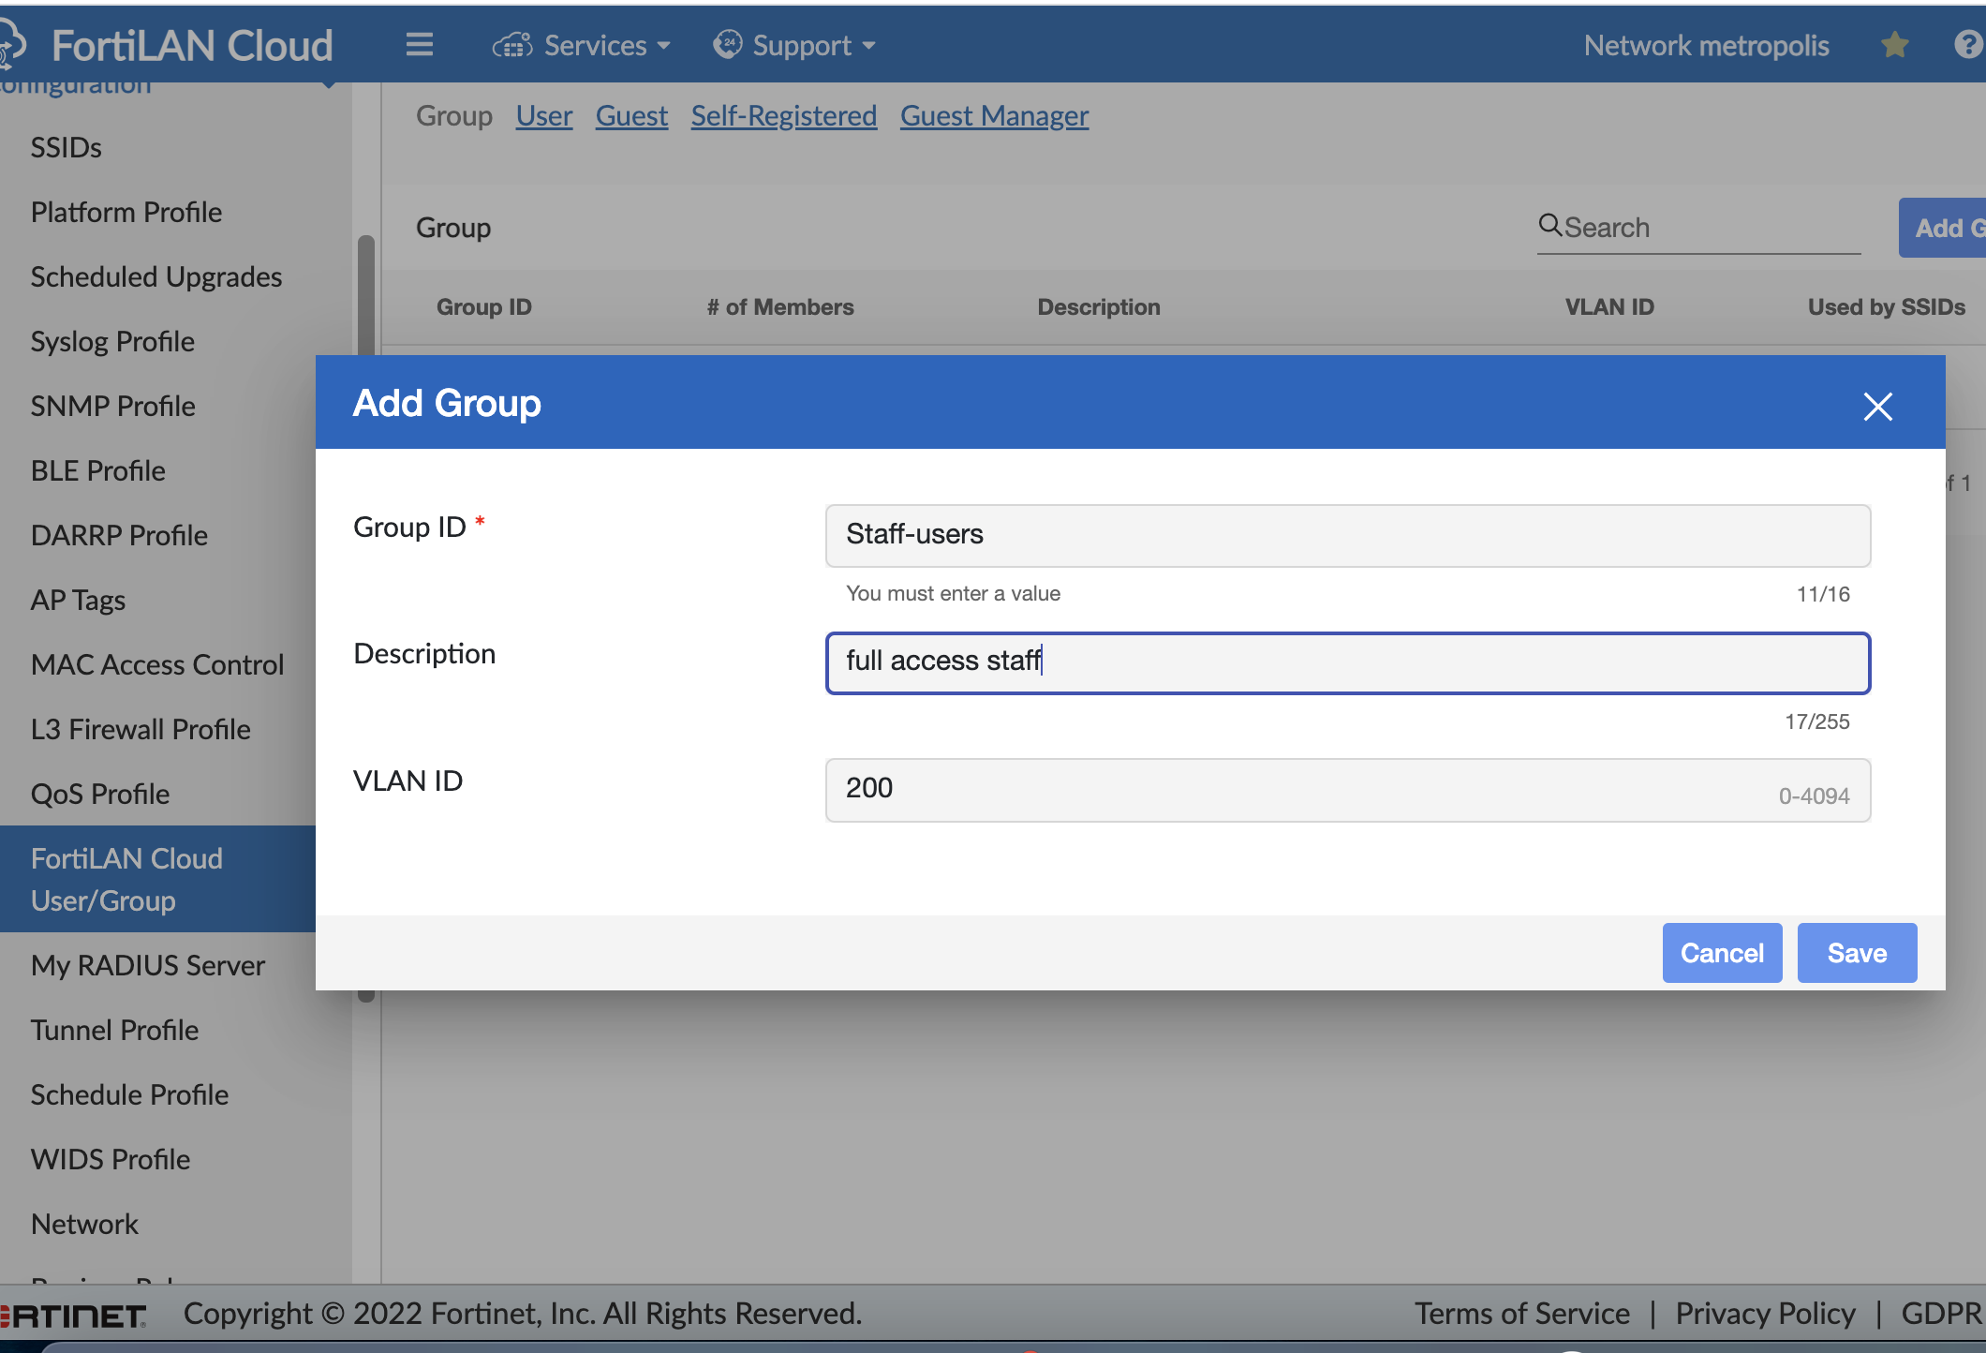Click the FortiLAN Cloud logo
This screenshot has height=1353, width=1986.
pyautogui.click(x=192, y=44)
